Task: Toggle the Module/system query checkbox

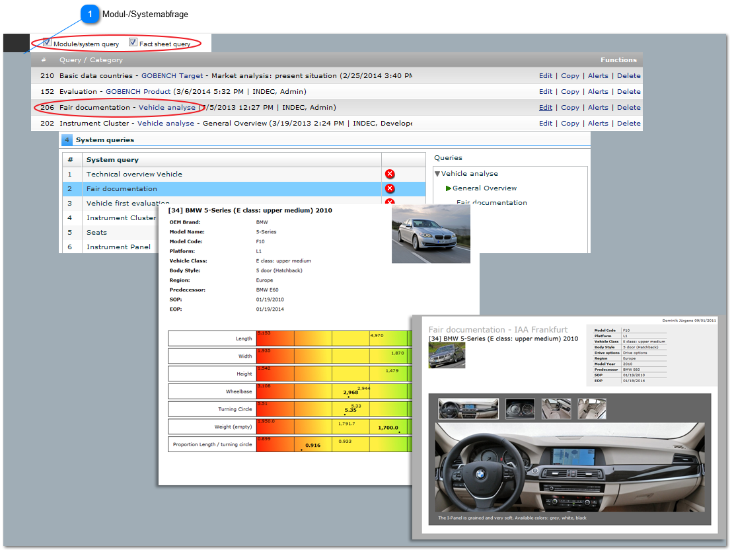Action: [47, 42]
